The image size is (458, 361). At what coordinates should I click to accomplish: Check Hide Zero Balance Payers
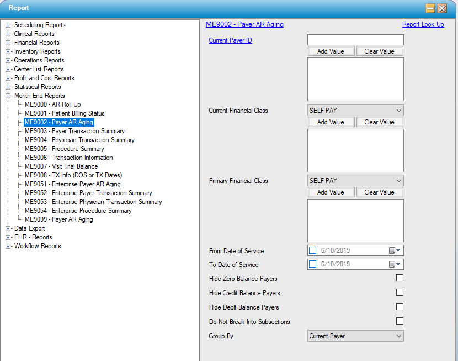400,278
